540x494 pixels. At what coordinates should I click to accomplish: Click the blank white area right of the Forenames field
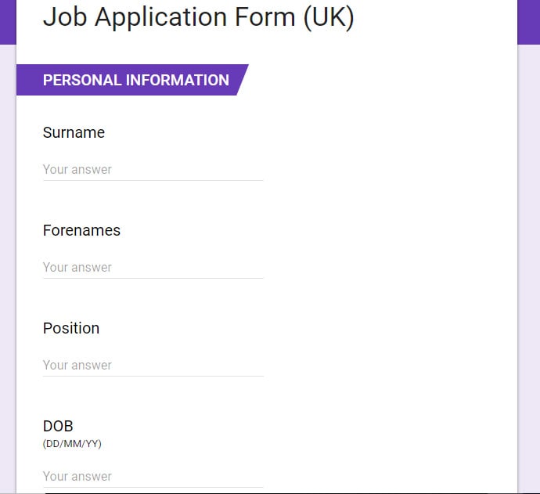(x=391, y=258)
